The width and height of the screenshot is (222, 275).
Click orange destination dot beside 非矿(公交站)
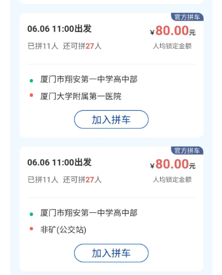32,229
